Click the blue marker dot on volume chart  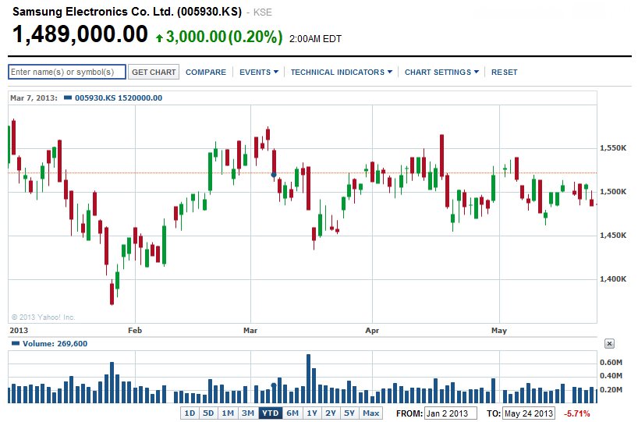274,385
